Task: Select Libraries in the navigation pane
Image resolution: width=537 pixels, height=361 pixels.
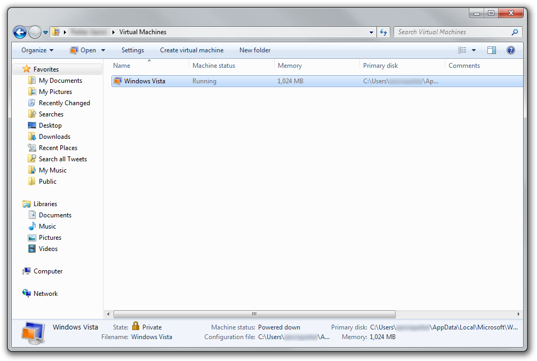Action: pos(45,204)
